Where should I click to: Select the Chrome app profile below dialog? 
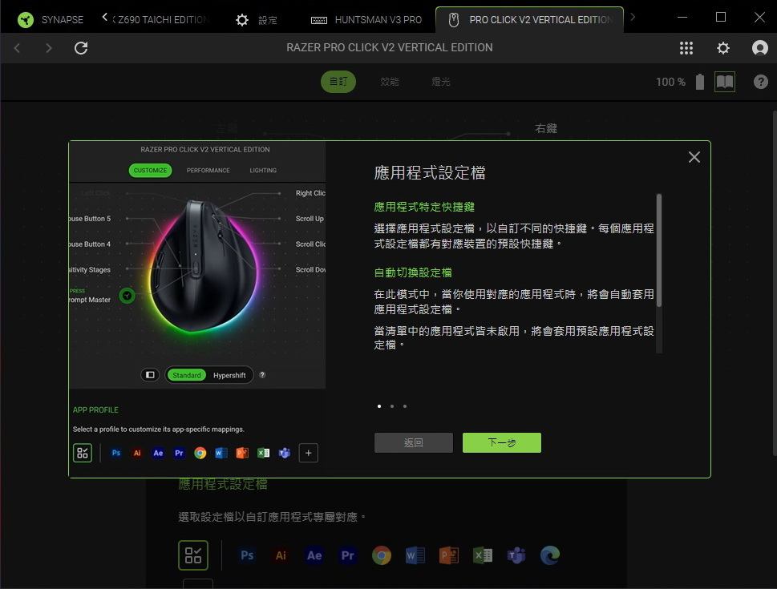(x=382, y=555)
